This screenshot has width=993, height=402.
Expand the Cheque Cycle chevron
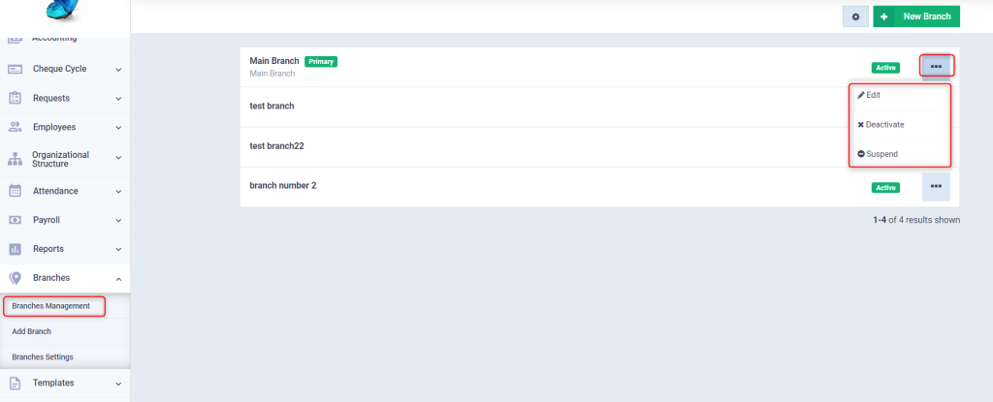click(x=118, y=70)
